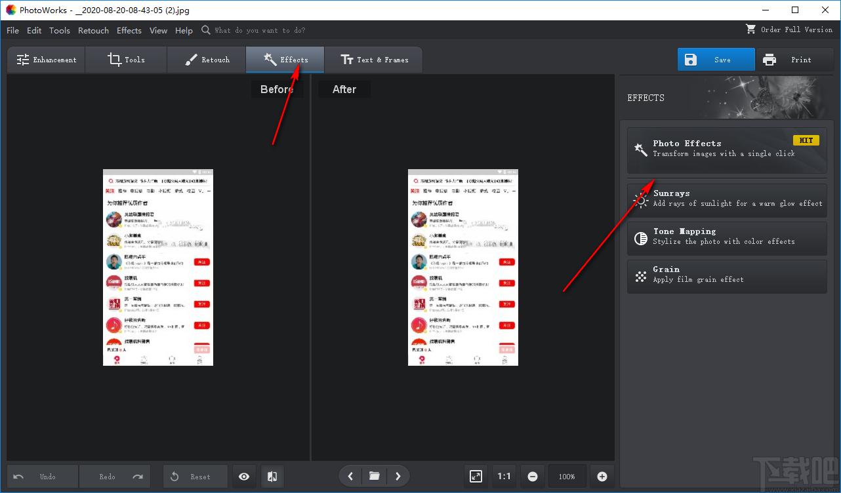The image size is (841, 493).
Task: Save the photo with Save button
Action: coord(716,60)
